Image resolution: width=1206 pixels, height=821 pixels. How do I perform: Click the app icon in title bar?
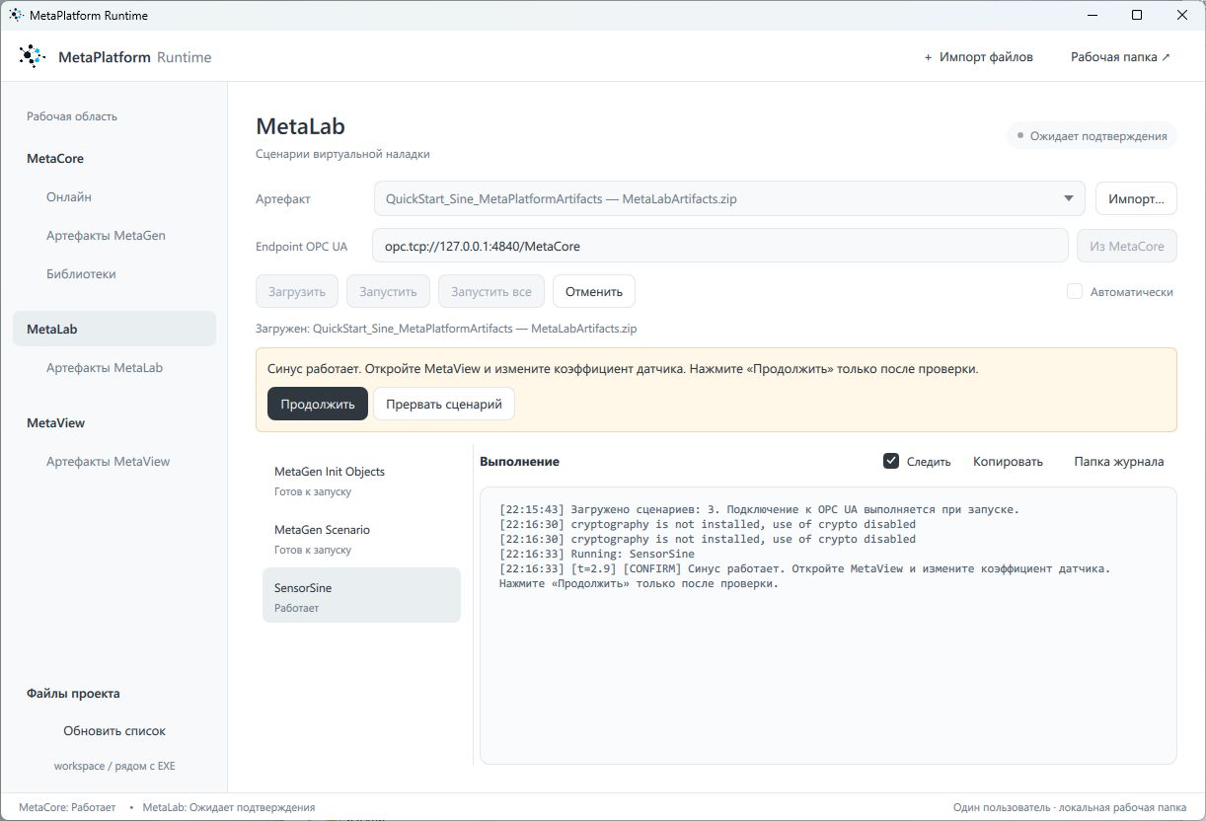coord(17,16)
